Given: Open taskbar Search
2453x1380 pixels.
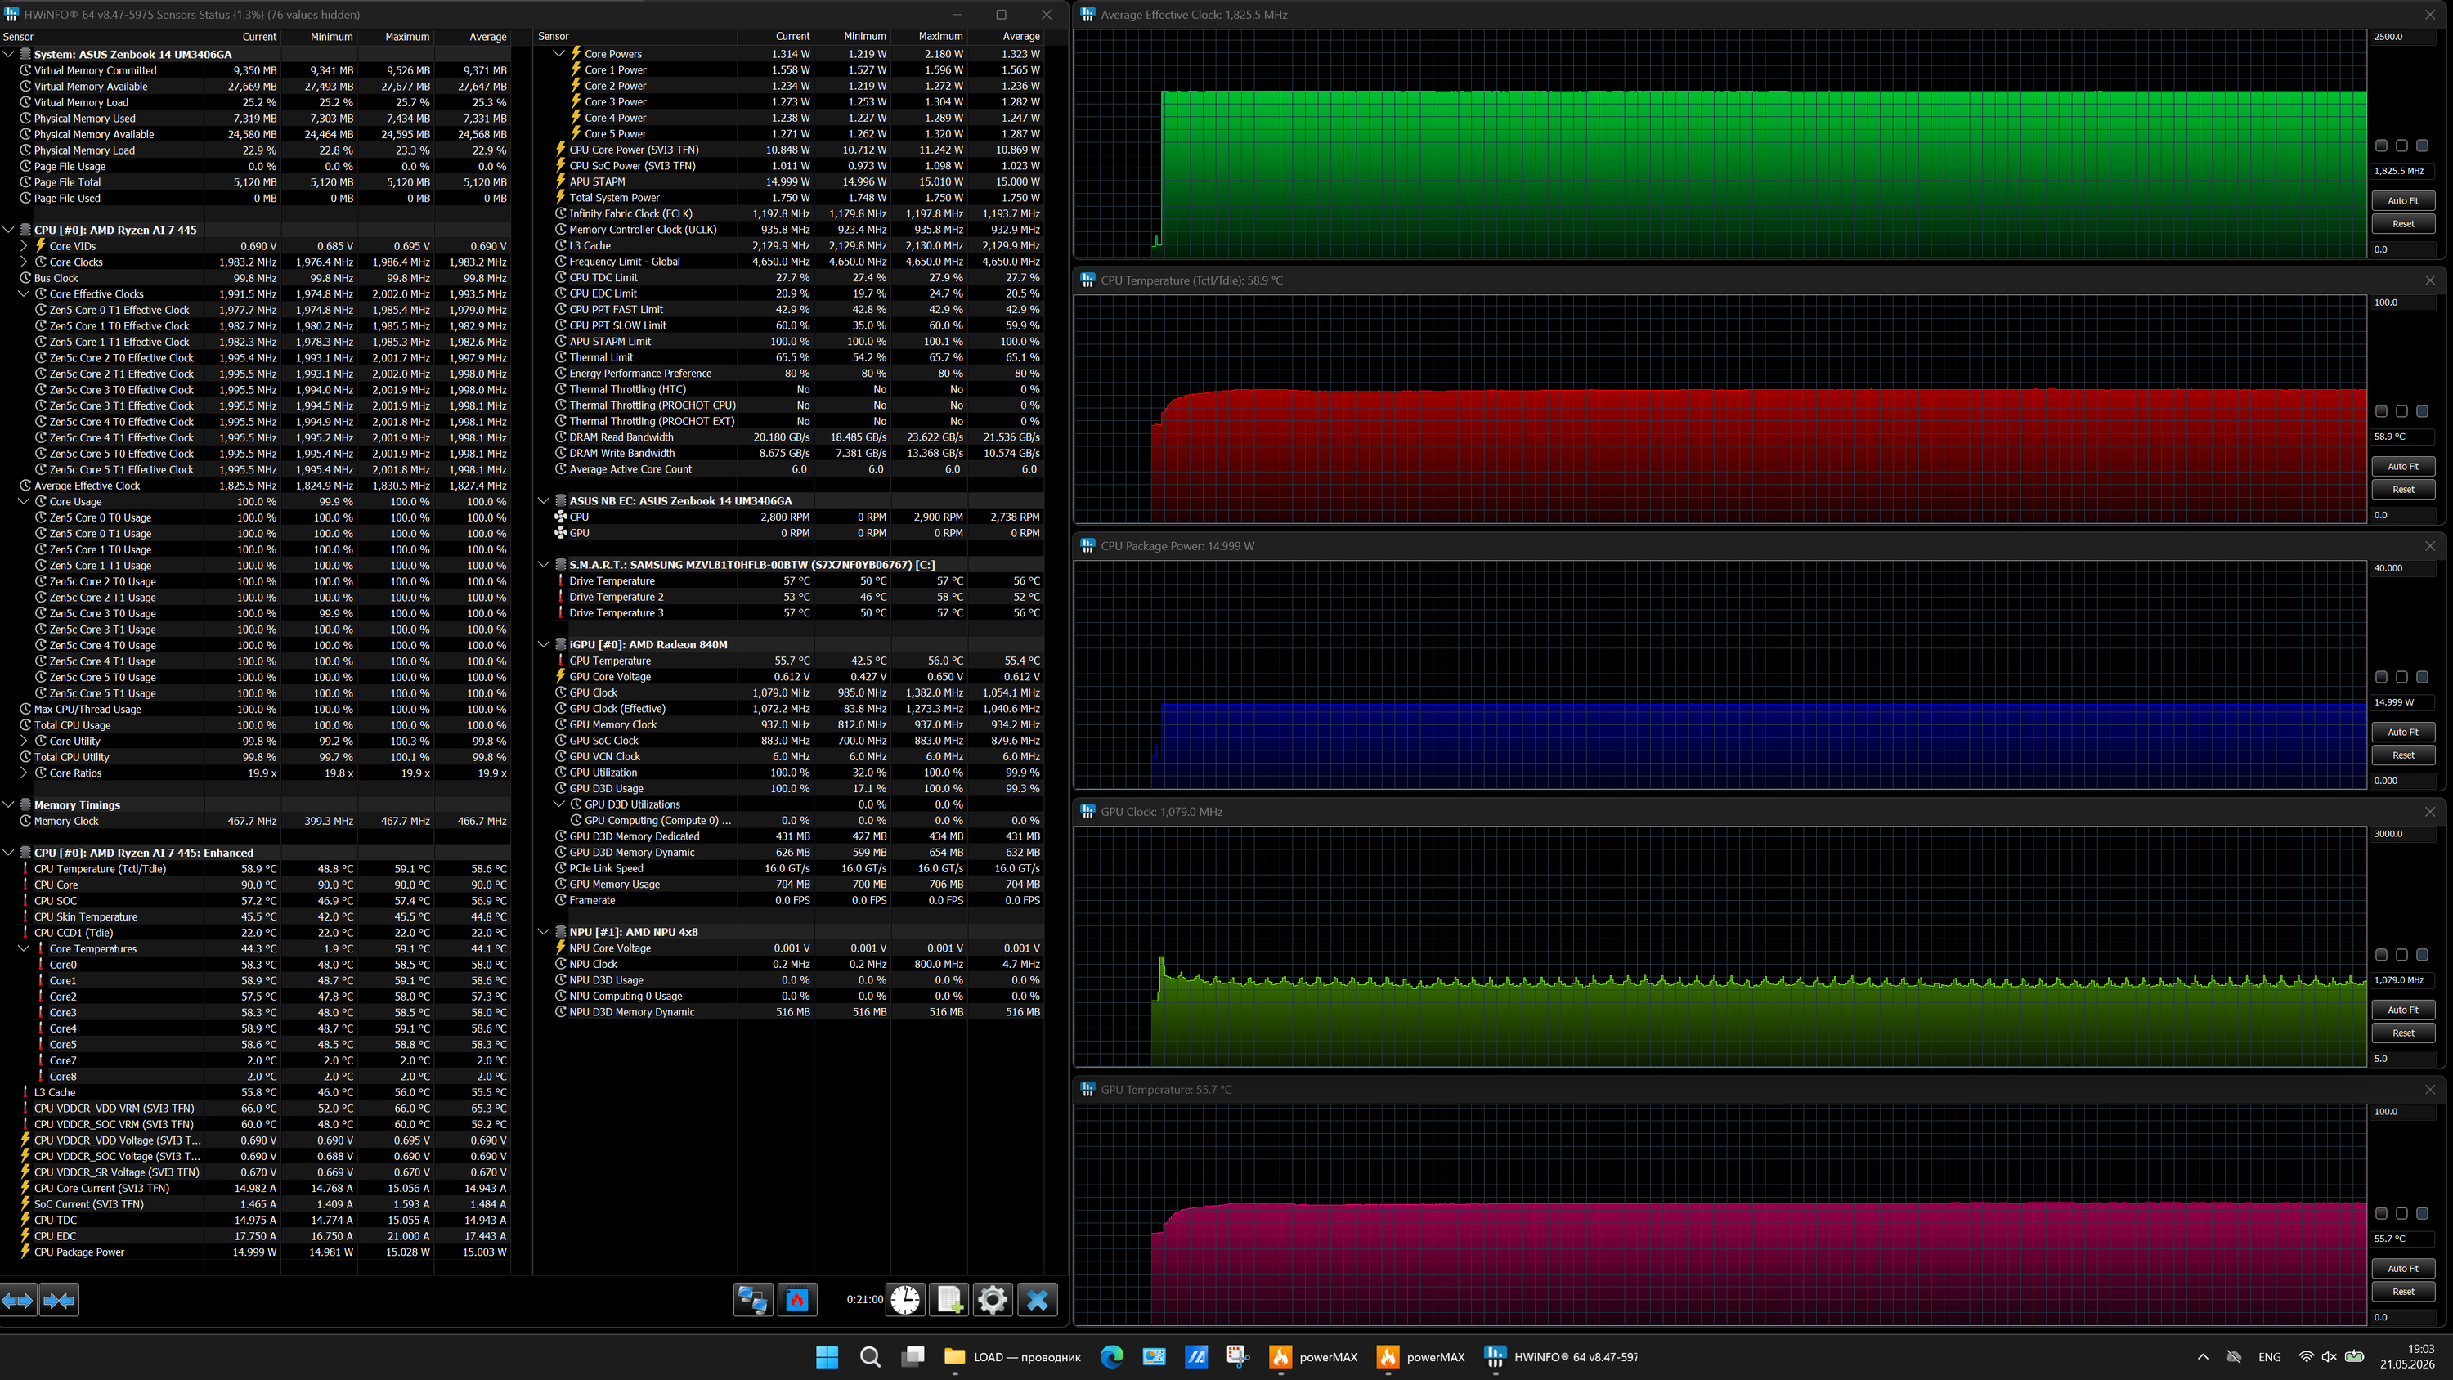Looking at the screenshot, I should pyautogui.click(x=870, y=1357).
